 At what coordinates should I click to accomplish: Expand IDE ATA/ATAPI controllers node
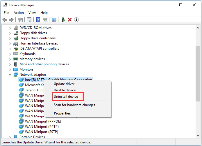click(x=10, y=49)
